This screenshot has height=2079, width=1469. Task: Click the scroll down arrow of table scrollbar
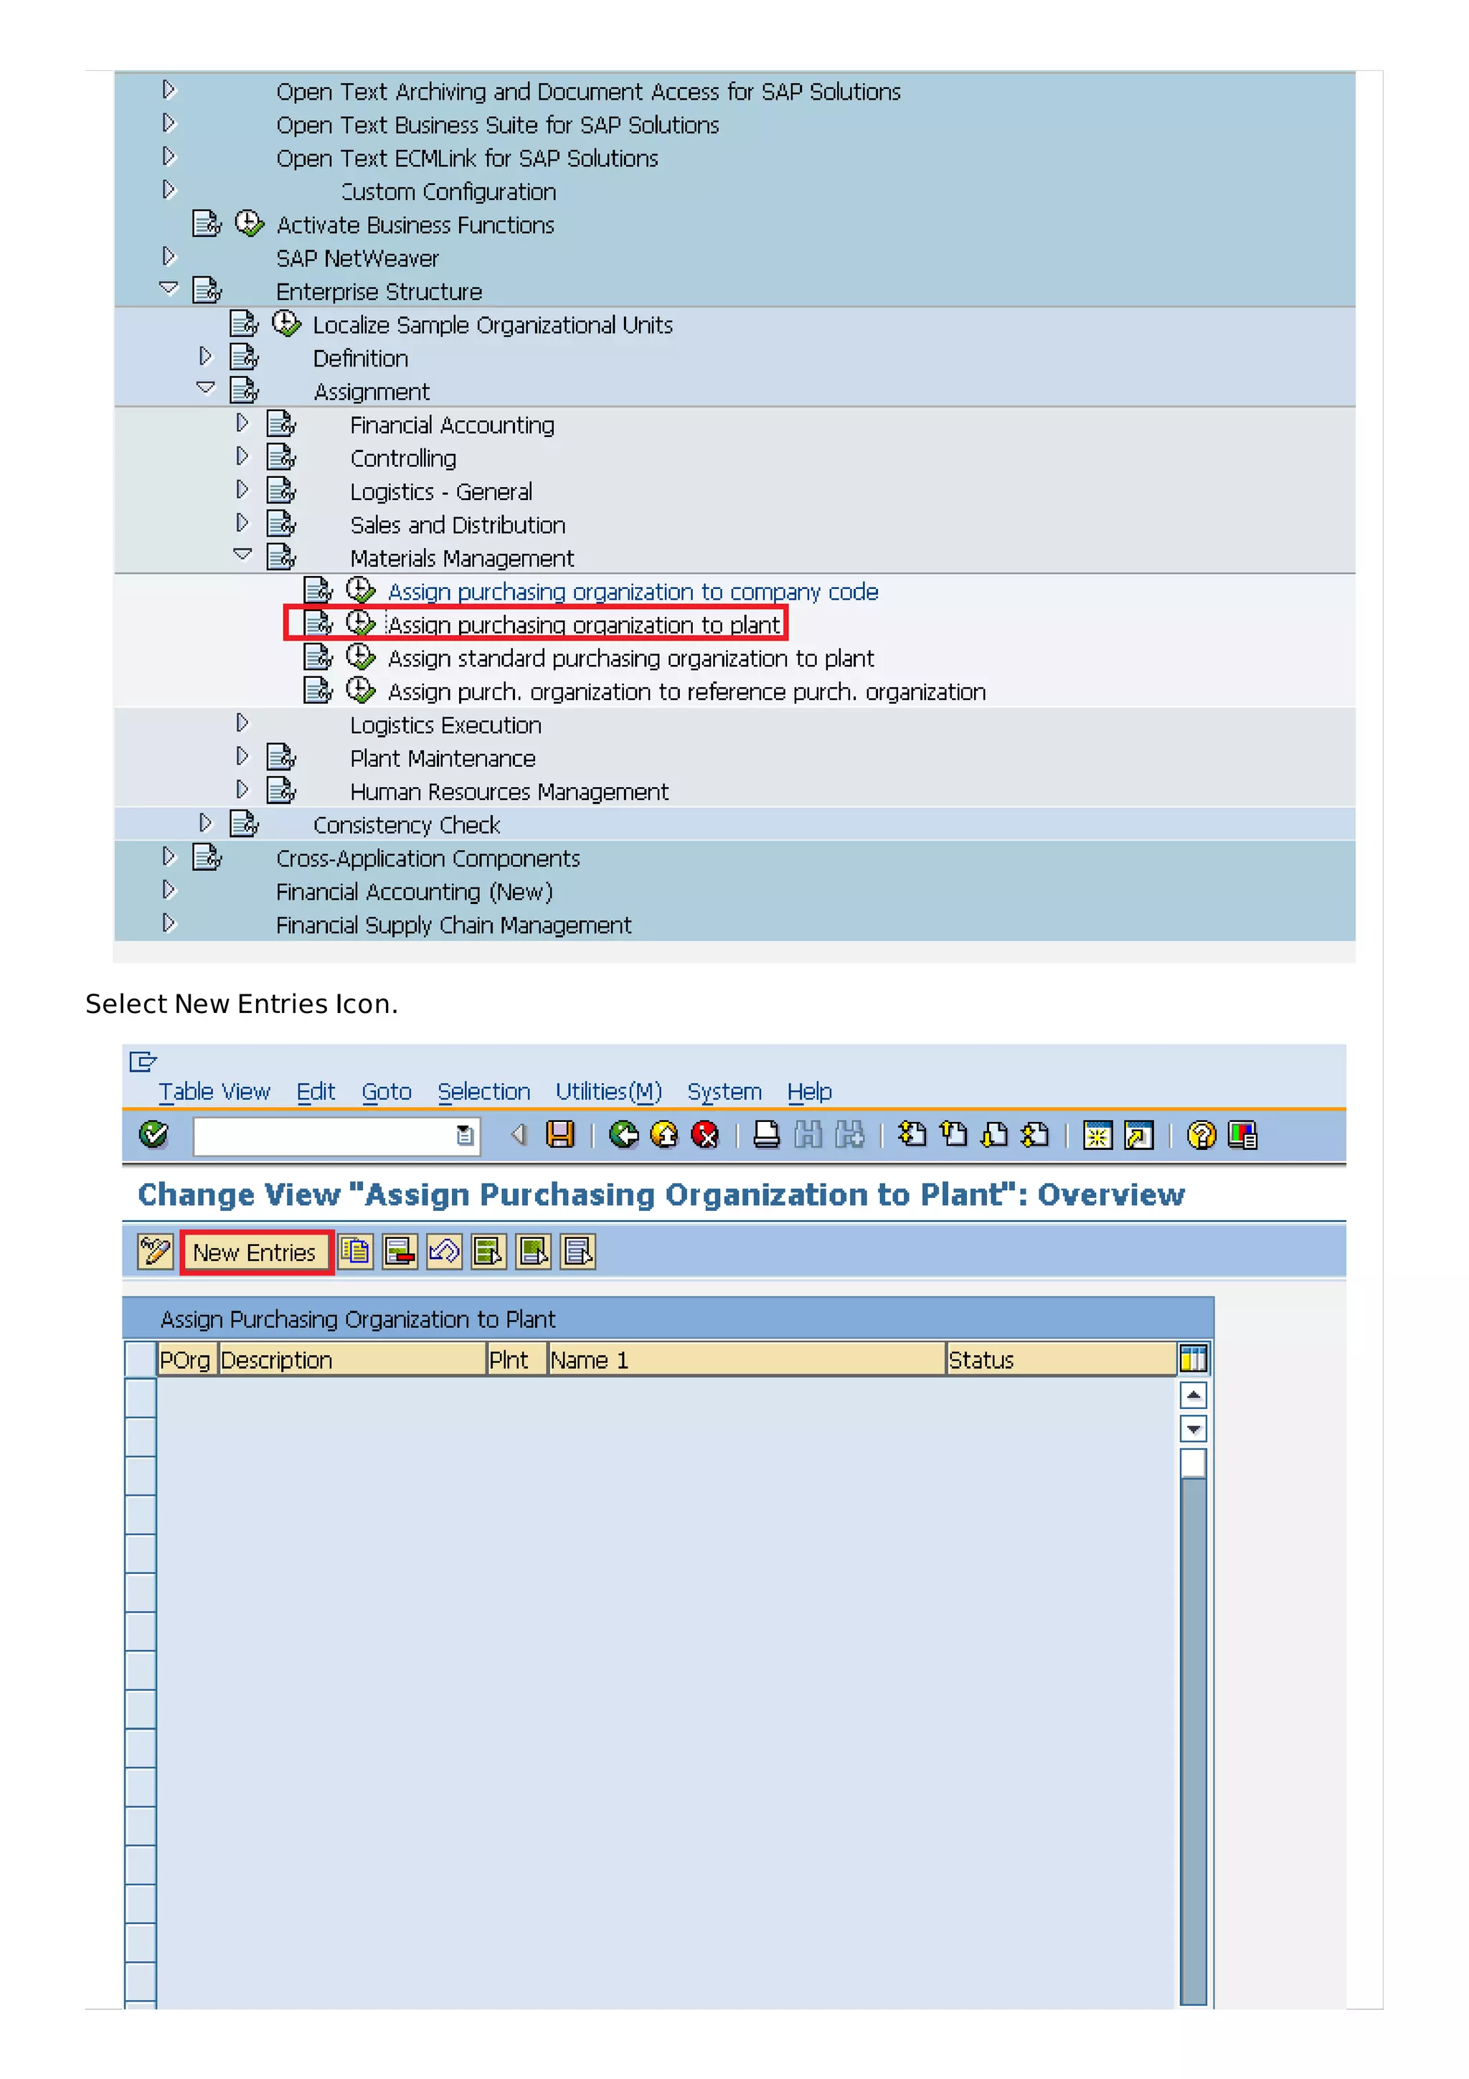[x=1193, y=1430]
